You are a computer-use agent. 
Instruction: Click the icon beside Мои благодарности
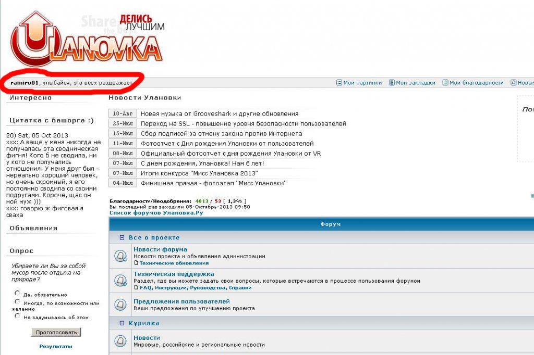point(445,83)
